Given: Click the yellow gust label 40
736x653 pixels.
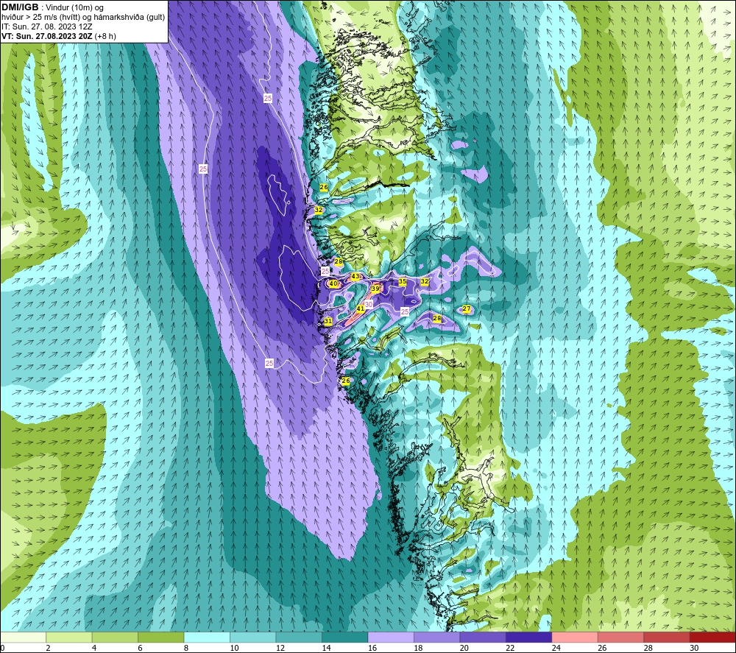Looking at the screenshot, I should click(x=333, y=283).
